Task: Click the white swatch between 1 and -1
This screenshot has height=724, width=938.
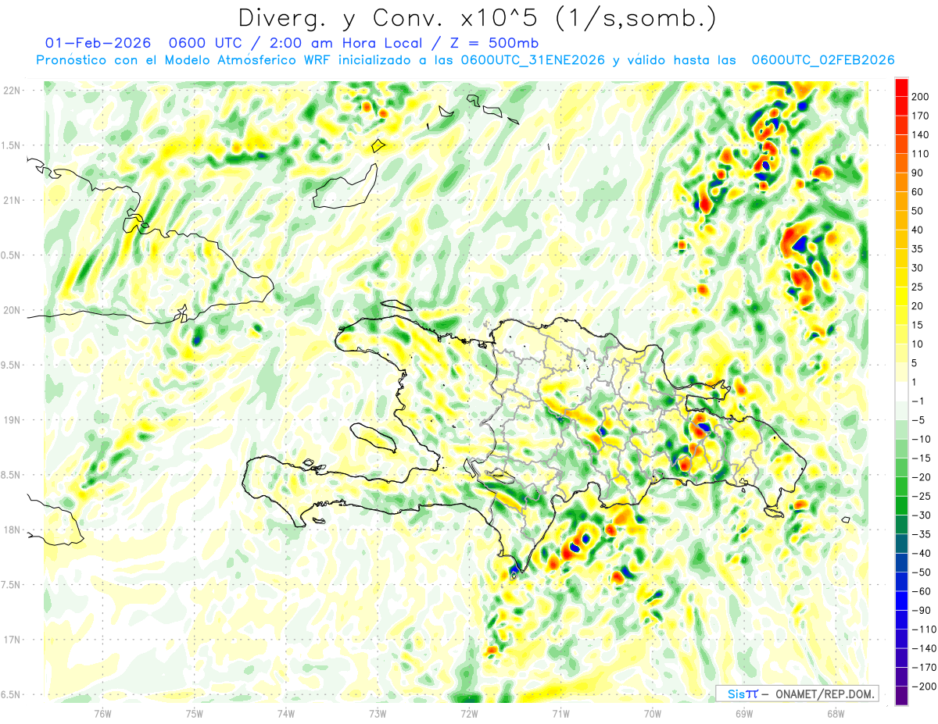Action: click(x=902, y=392)
